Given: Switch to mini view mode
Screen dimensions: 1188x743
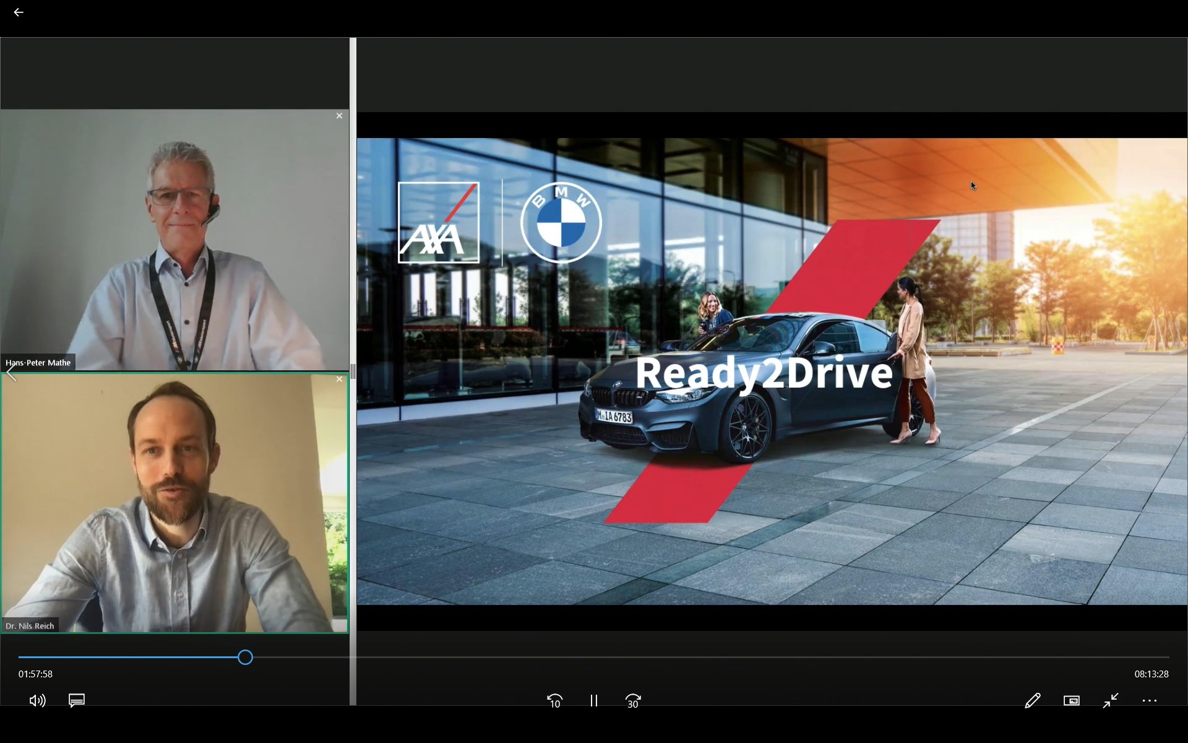Looking at the screenshot, I should click(1072, 700).
